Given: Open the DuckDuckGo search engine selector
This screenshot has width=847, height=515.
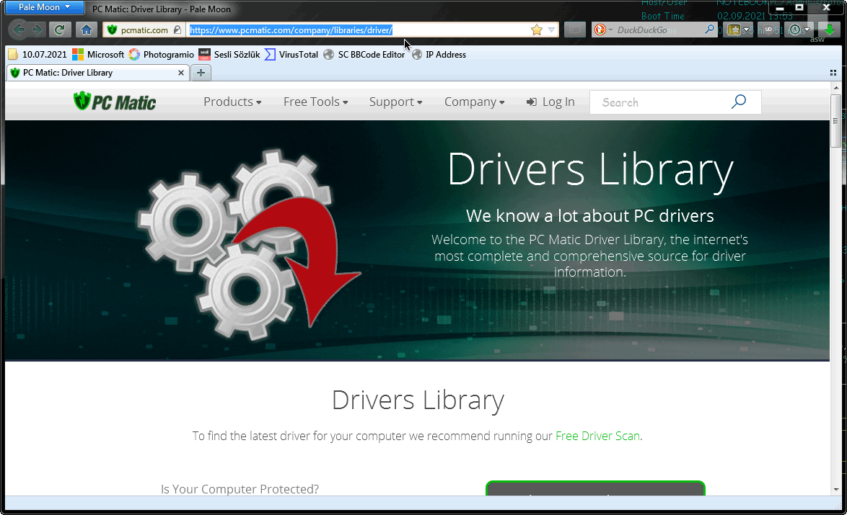Looking at the screenshot, I should tap(602, 30).
